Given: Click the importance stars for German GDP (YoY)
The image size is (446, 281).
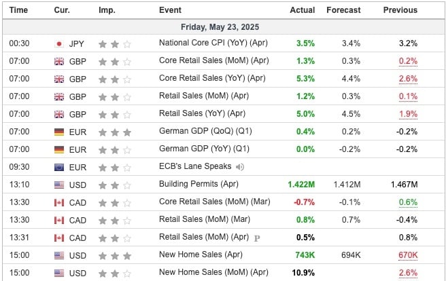Looking at the screenshot, I should [115, 149].
